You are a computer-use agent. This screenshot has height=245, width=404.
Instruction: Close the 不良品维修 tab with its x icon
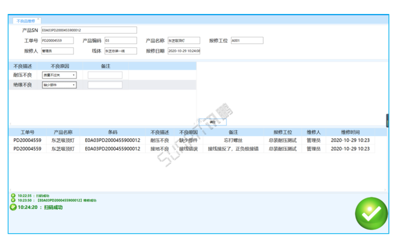[x=38, y=19]
